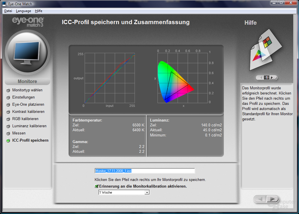Image resolution: width=299 pixels, height=214 pixels.
Task: Select the Kontrast kalibrieren step label
Action: pyautogui.click(x=28, y=111)
